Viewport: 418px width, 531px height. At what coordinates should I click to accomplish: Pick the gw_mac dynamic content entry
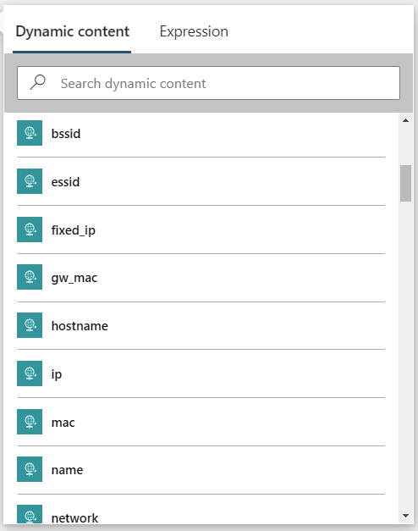201,278
